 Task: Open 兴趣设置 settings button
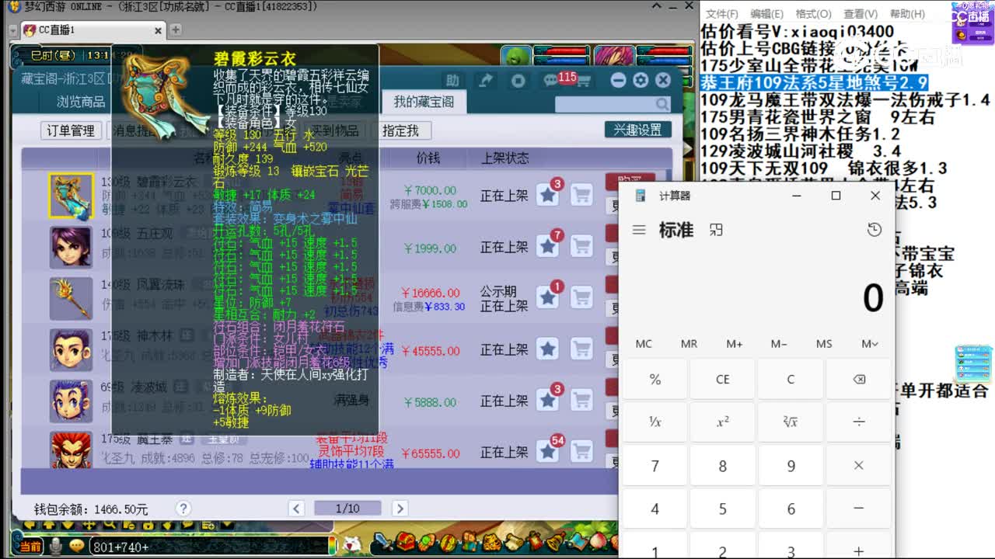(x=637, y=130)
